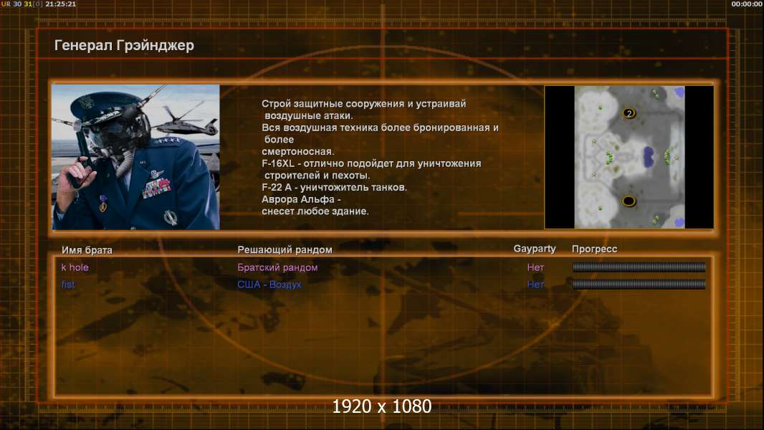764x430 pixels.
Task: Click the Аврора Альфа description line
Action: (301, 200)
